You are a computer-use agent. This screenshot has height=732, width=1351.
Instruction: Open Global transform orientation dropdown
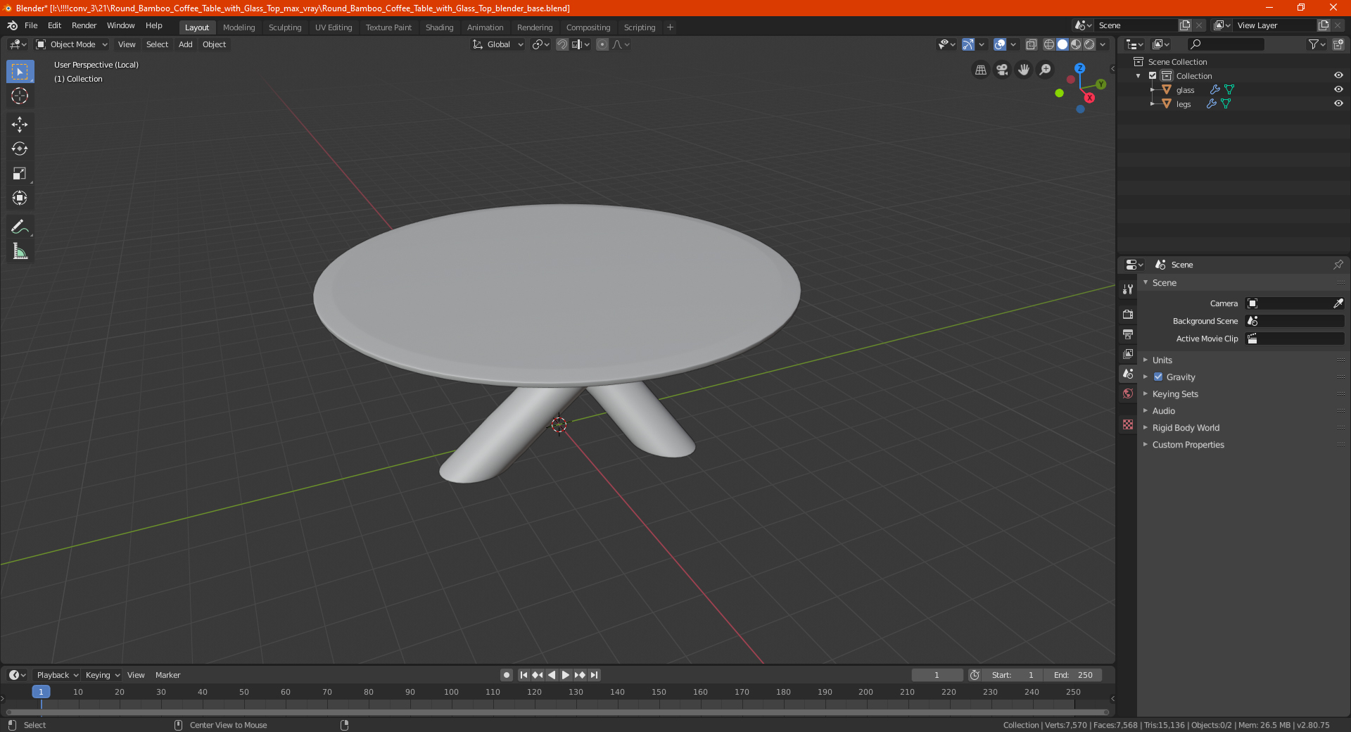click(498, 44)
